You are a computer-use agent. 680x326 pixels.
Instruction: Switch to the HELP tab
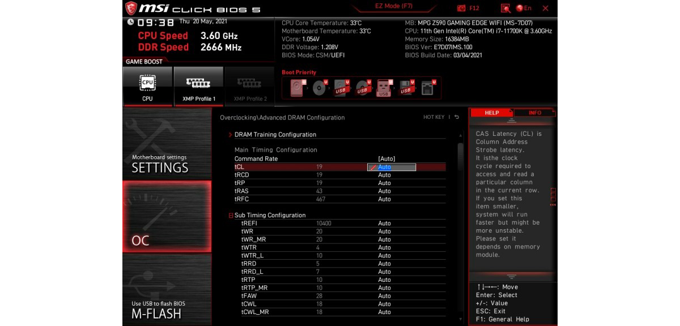coord(492,113)
